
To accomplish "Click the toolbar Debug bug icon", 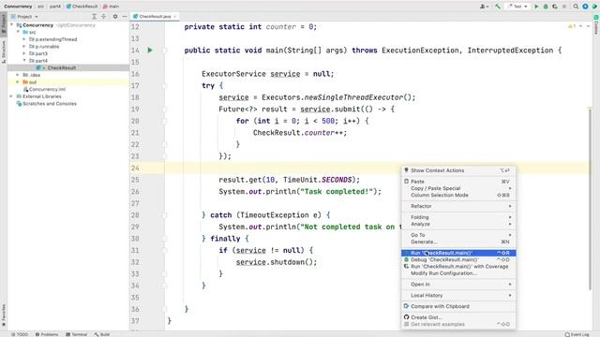I will click(x=546, y=7).
